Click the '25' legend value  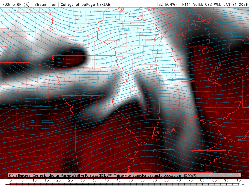point(71,180)
